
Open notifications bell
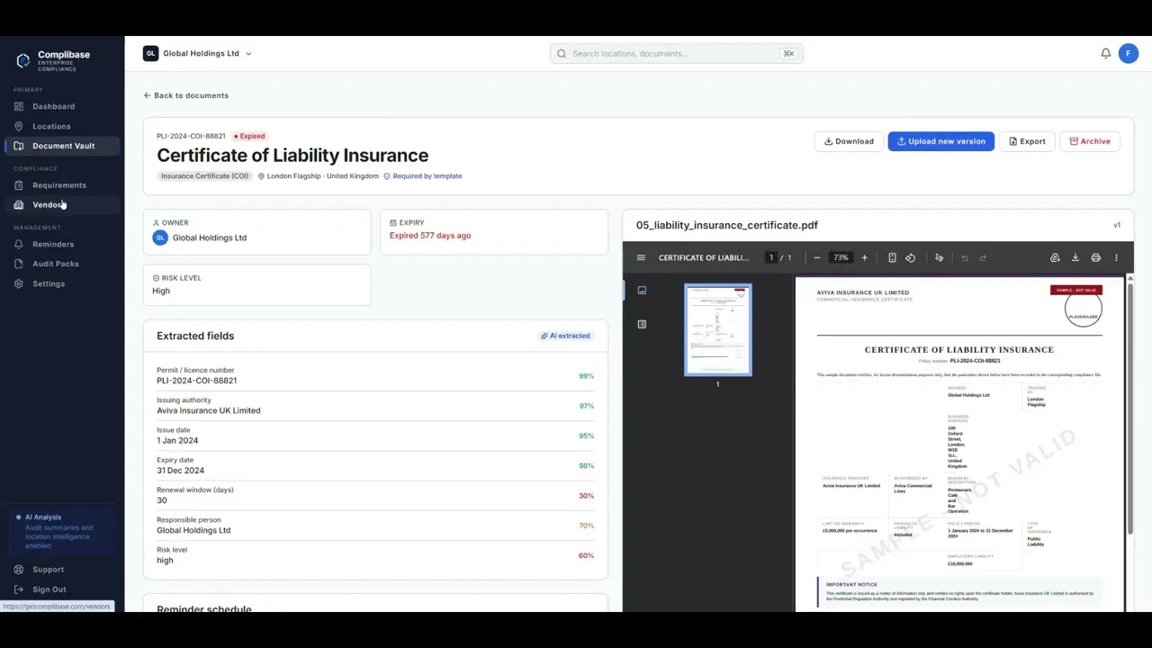[1105, 54]
